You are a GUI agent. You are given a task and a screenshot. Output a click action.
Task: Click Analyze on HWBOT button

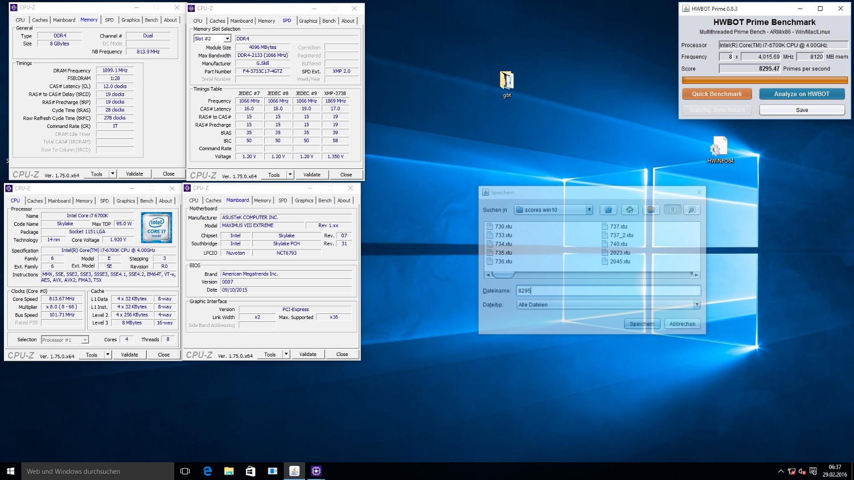click(x=802, y=94)
